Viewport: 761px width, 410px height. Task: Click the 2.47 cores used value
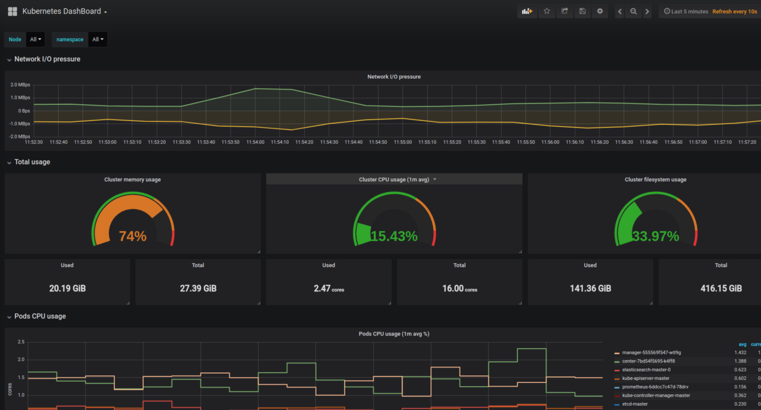[x=329, y=288]
